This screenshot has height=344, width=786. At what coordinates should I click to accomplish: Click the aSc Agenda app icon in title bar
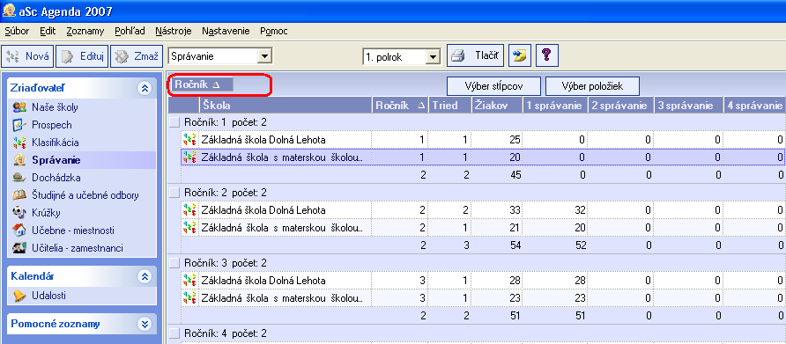9,11
